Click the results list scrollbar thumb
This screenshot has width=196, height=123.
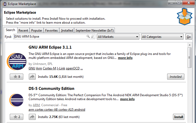pos(189,58)
